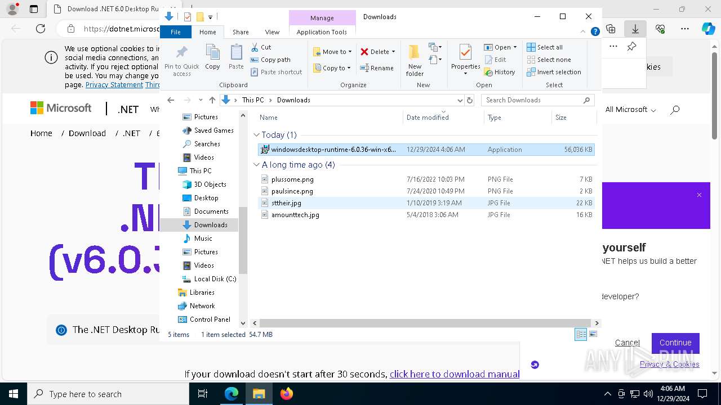
Task: Select the windowsdesktop-runtime installer file
Action: [x=426, y=150]
